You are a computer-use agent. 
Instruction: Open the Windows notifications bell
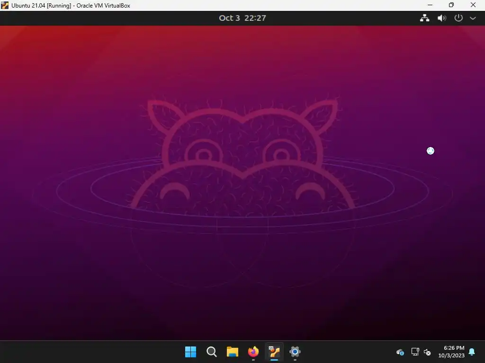(472, 352)
